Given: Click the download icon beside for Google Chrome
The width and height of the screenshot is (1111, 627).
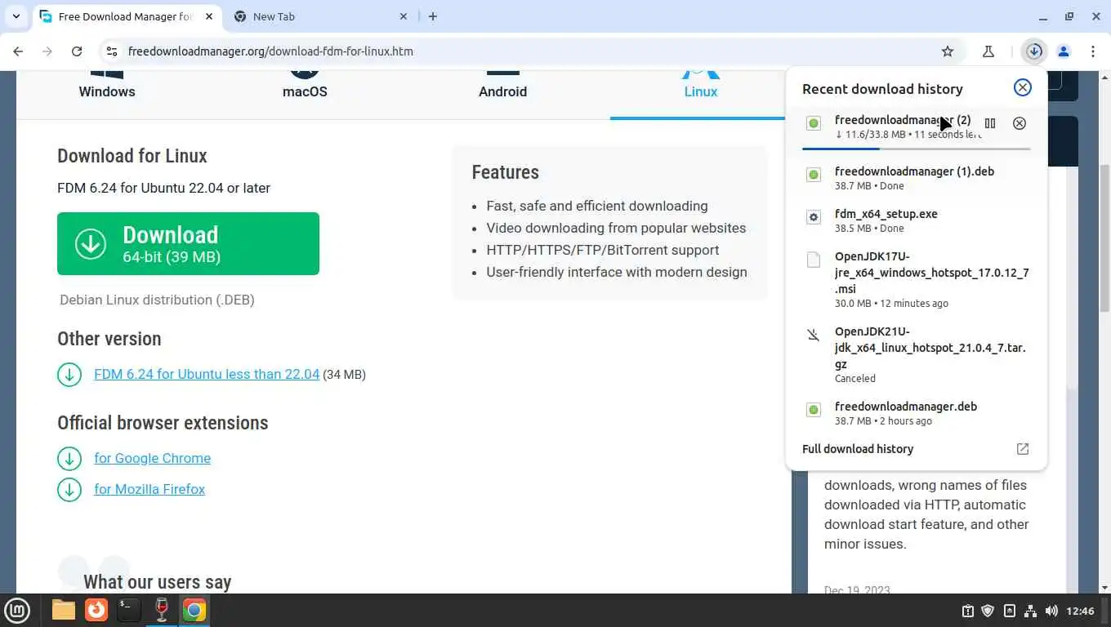Looking at the screenshot, I should tap(69, 459).
